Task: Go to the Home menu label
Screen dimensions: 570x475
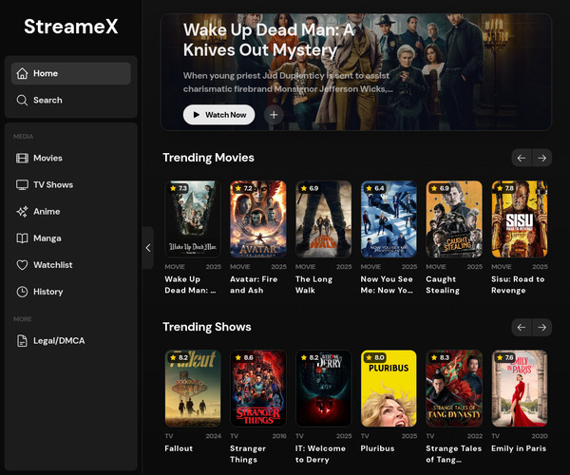Action: click(46, 73)
